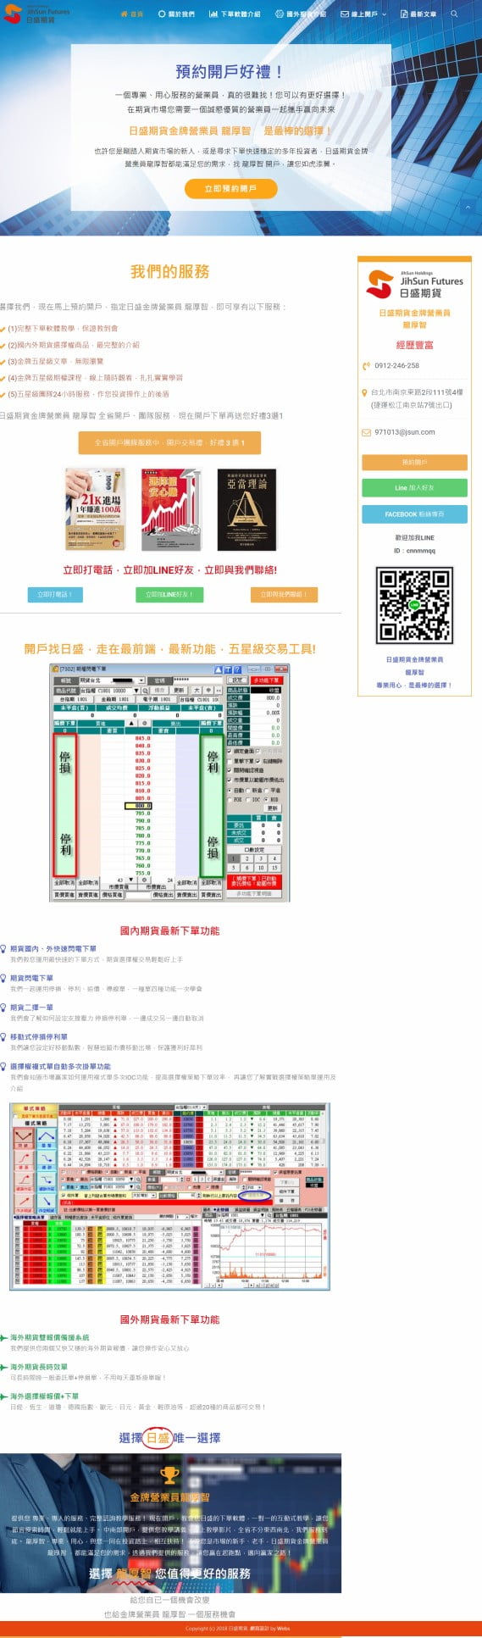The image size is (482, 1638).
Task: Click the 海外期貨長時效單 heading
Action: [39, 1367]
